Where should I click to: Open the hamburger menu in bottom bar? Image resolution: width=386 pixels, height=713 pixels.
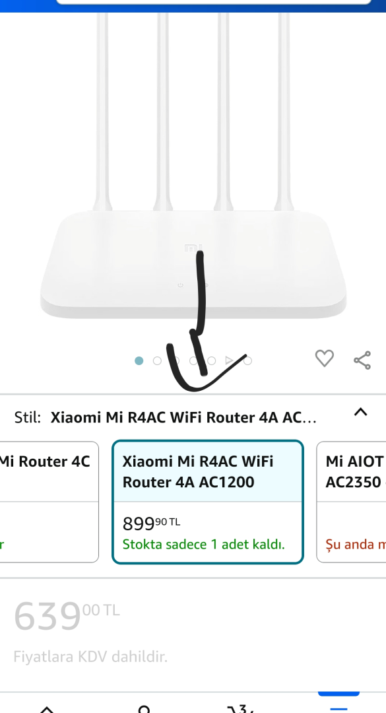tap(338, 709)
